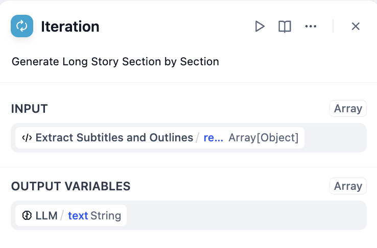Open the three-dots more options menu
Image resolution: width=377 pixels, height=248 pixels.
tap(311, 27)
